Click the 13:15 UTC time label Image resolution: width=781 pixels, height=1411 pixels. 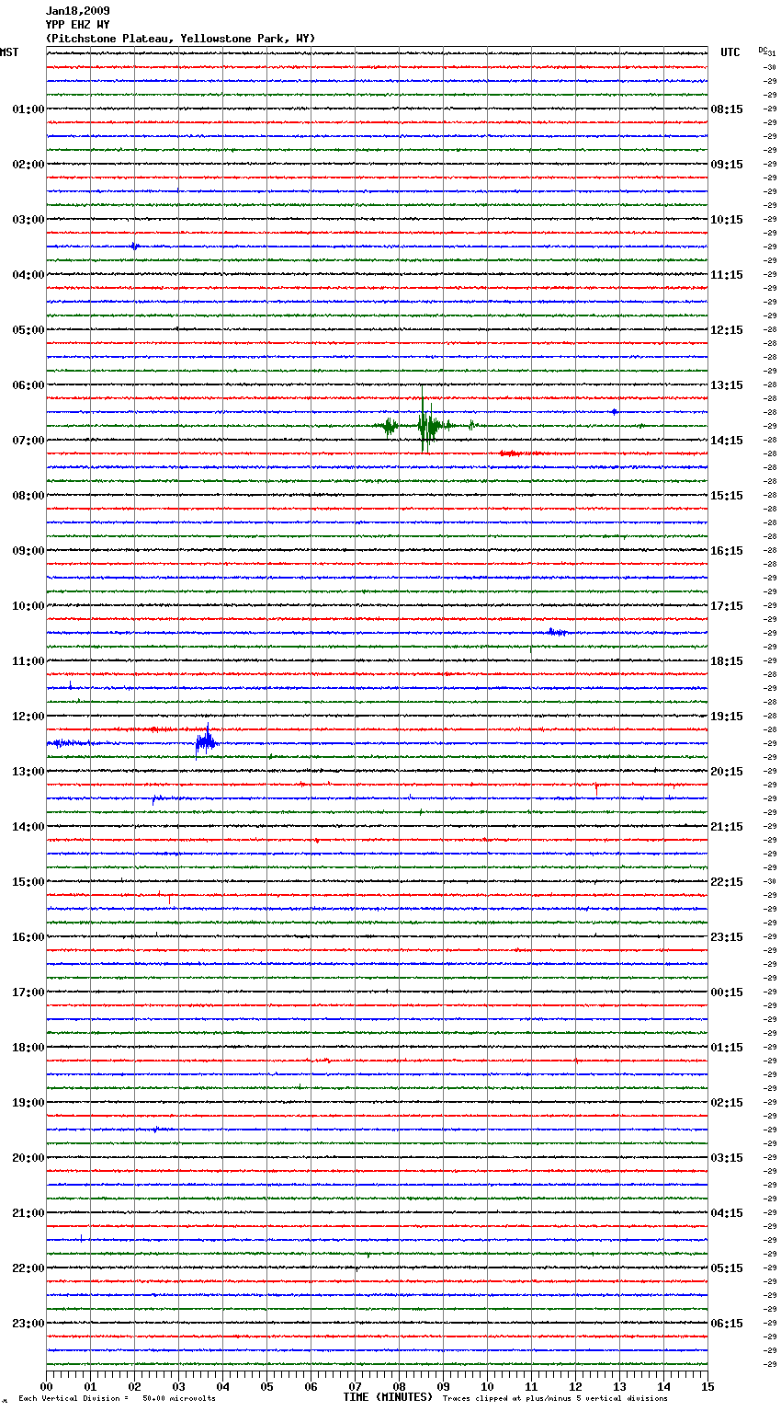tap(727, 385)
